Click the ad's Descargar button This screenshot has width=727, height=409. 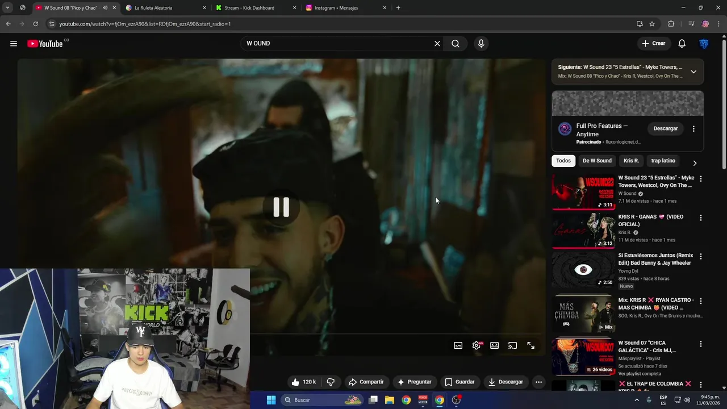[666, 129]
